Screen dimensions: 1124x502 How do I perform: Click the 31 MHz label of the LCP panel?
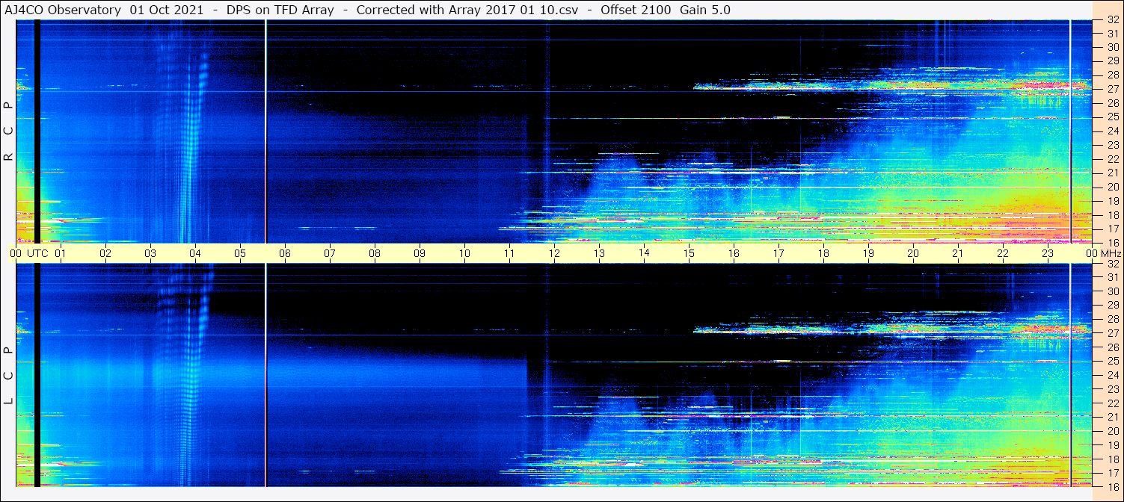click(1112, 277)
